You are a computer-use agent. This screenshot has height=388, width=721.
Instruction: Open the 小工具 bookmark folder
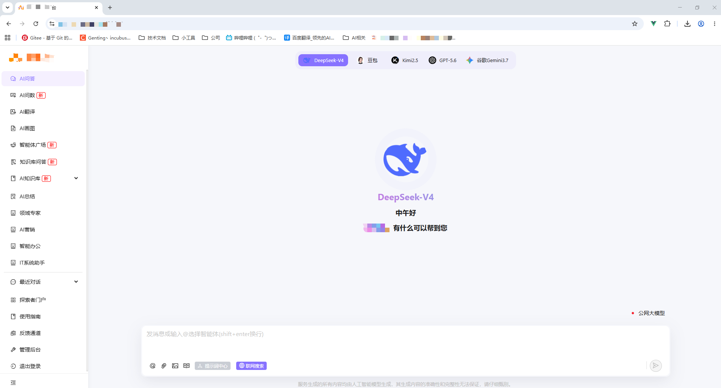(x=184, y=38)
